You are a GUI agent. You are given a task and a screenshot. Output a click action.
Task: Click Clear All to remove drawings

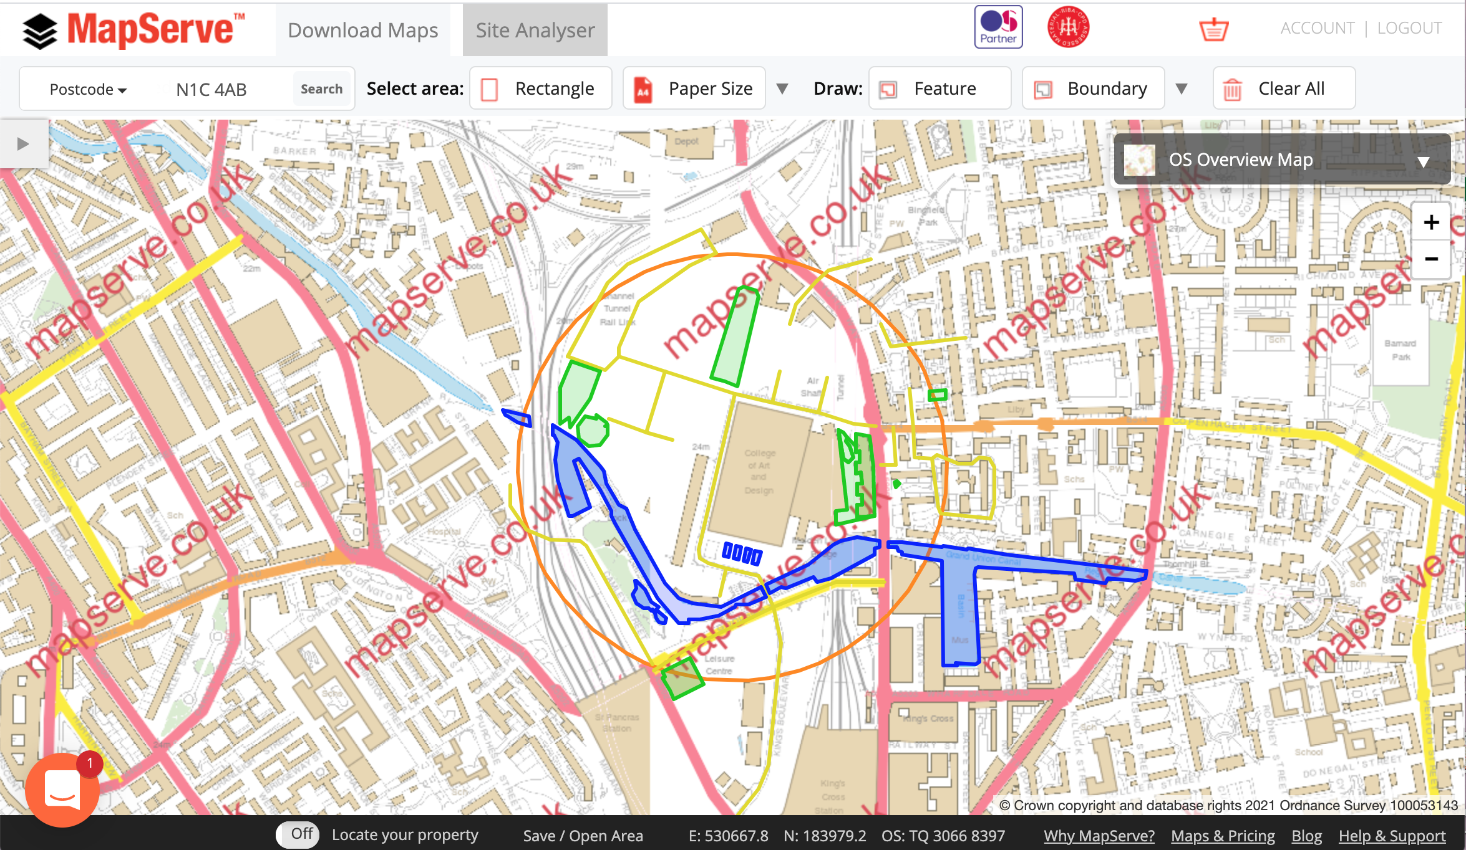(x=1284, y=88)
